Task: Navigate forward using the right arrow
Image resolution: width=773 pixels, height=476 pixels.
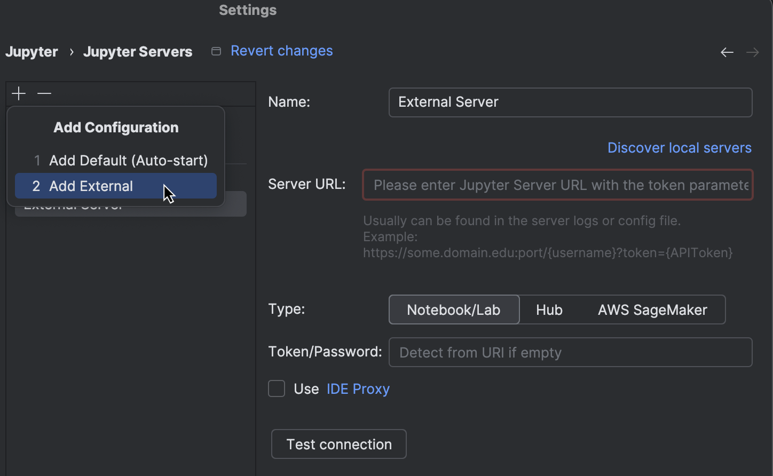Action: coord(753,52)
